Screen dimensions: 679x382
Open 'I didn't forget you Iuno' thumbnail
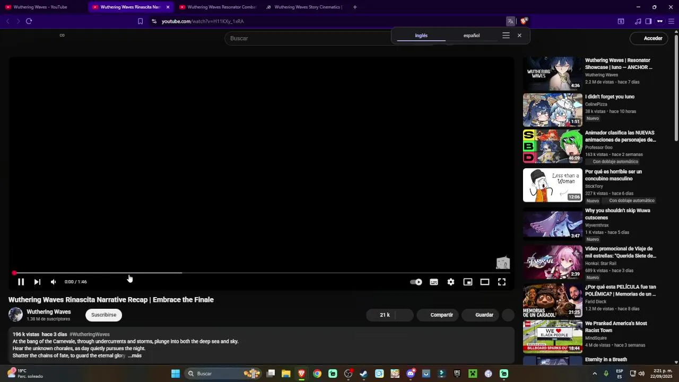(x=552, y=110)
